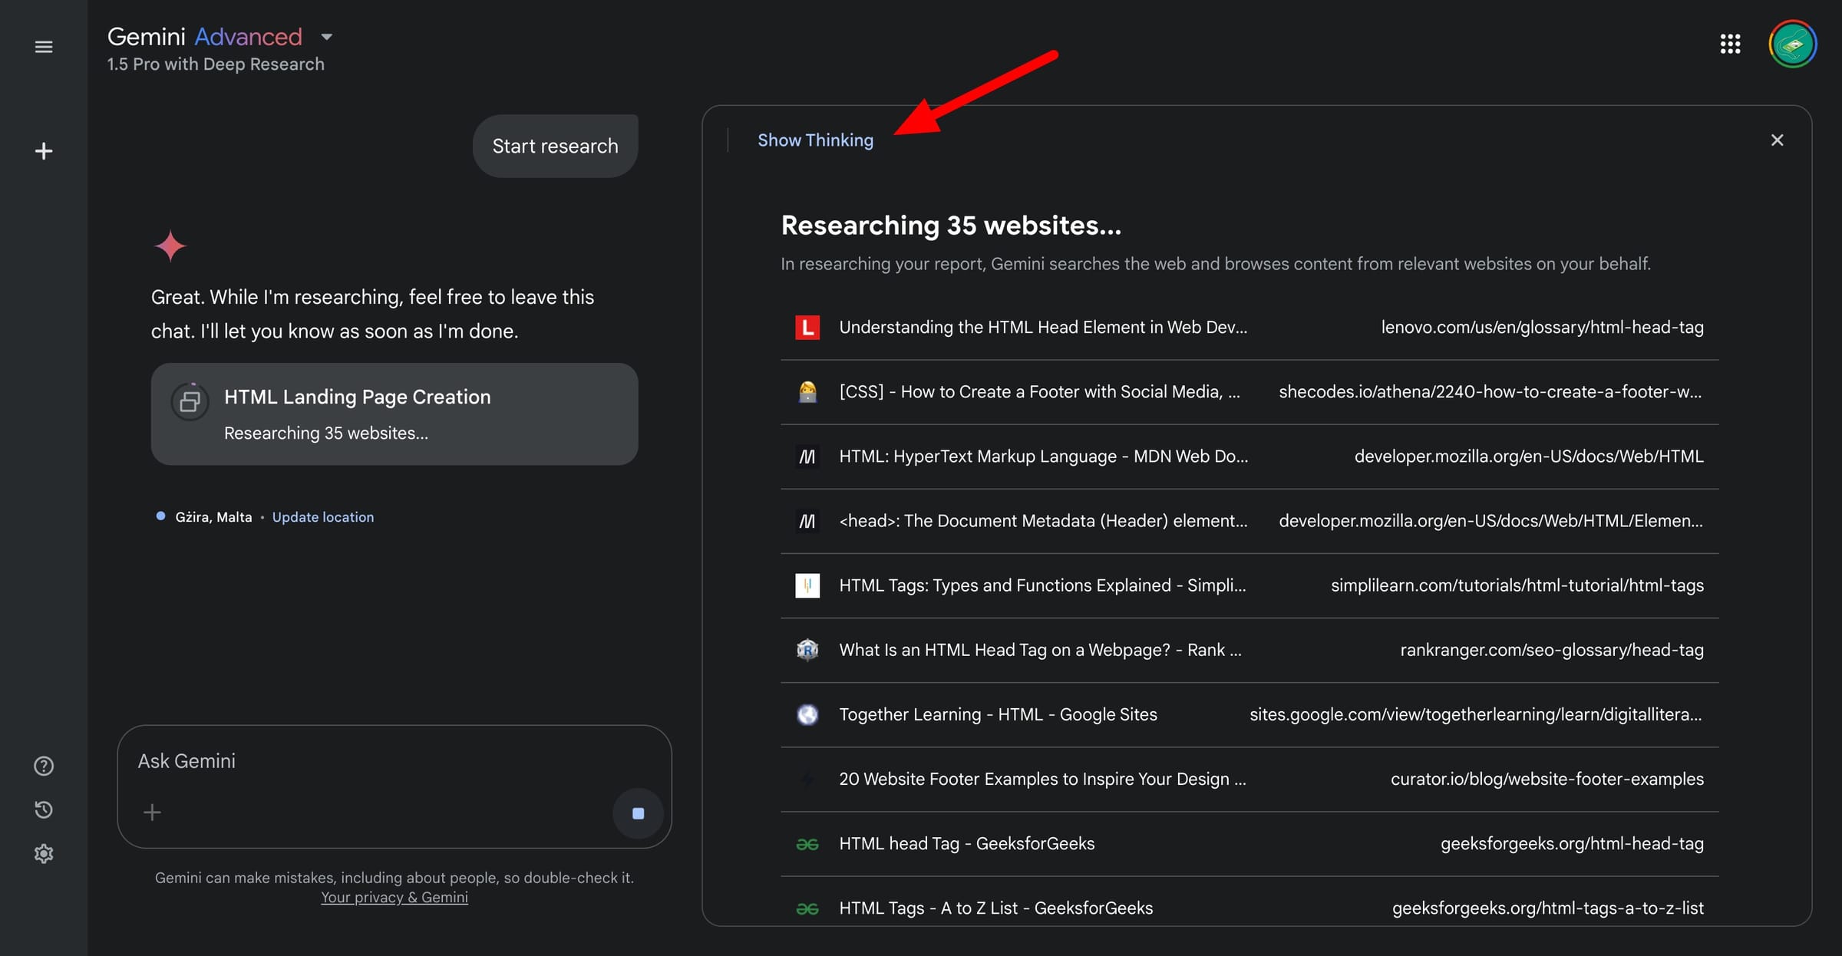Click the Lenovo favicon in source list
Screen dimensions: 1842x956
click(x=807, y=328)
